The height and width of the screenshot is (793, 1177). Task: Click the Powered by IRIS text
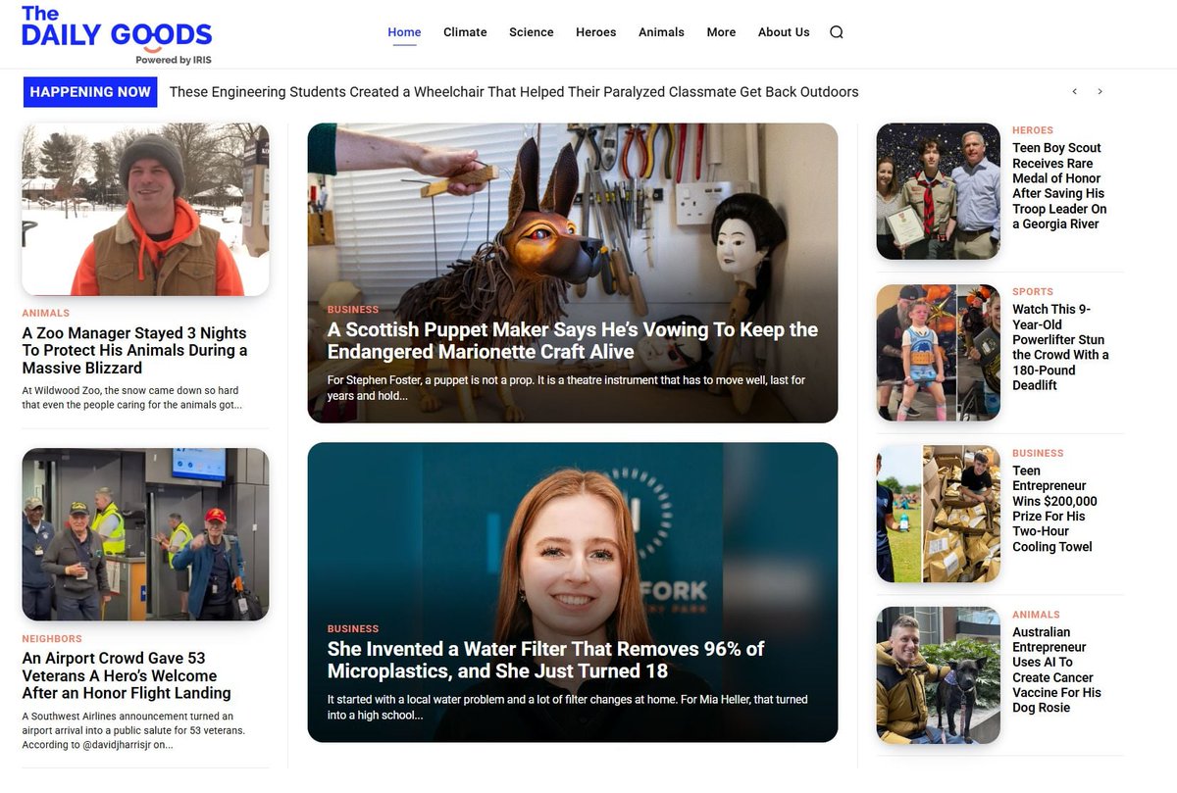[174, 60]
